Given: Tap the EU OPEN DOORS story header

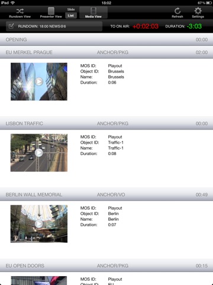Looking at the screenshot, I should 106,265.
